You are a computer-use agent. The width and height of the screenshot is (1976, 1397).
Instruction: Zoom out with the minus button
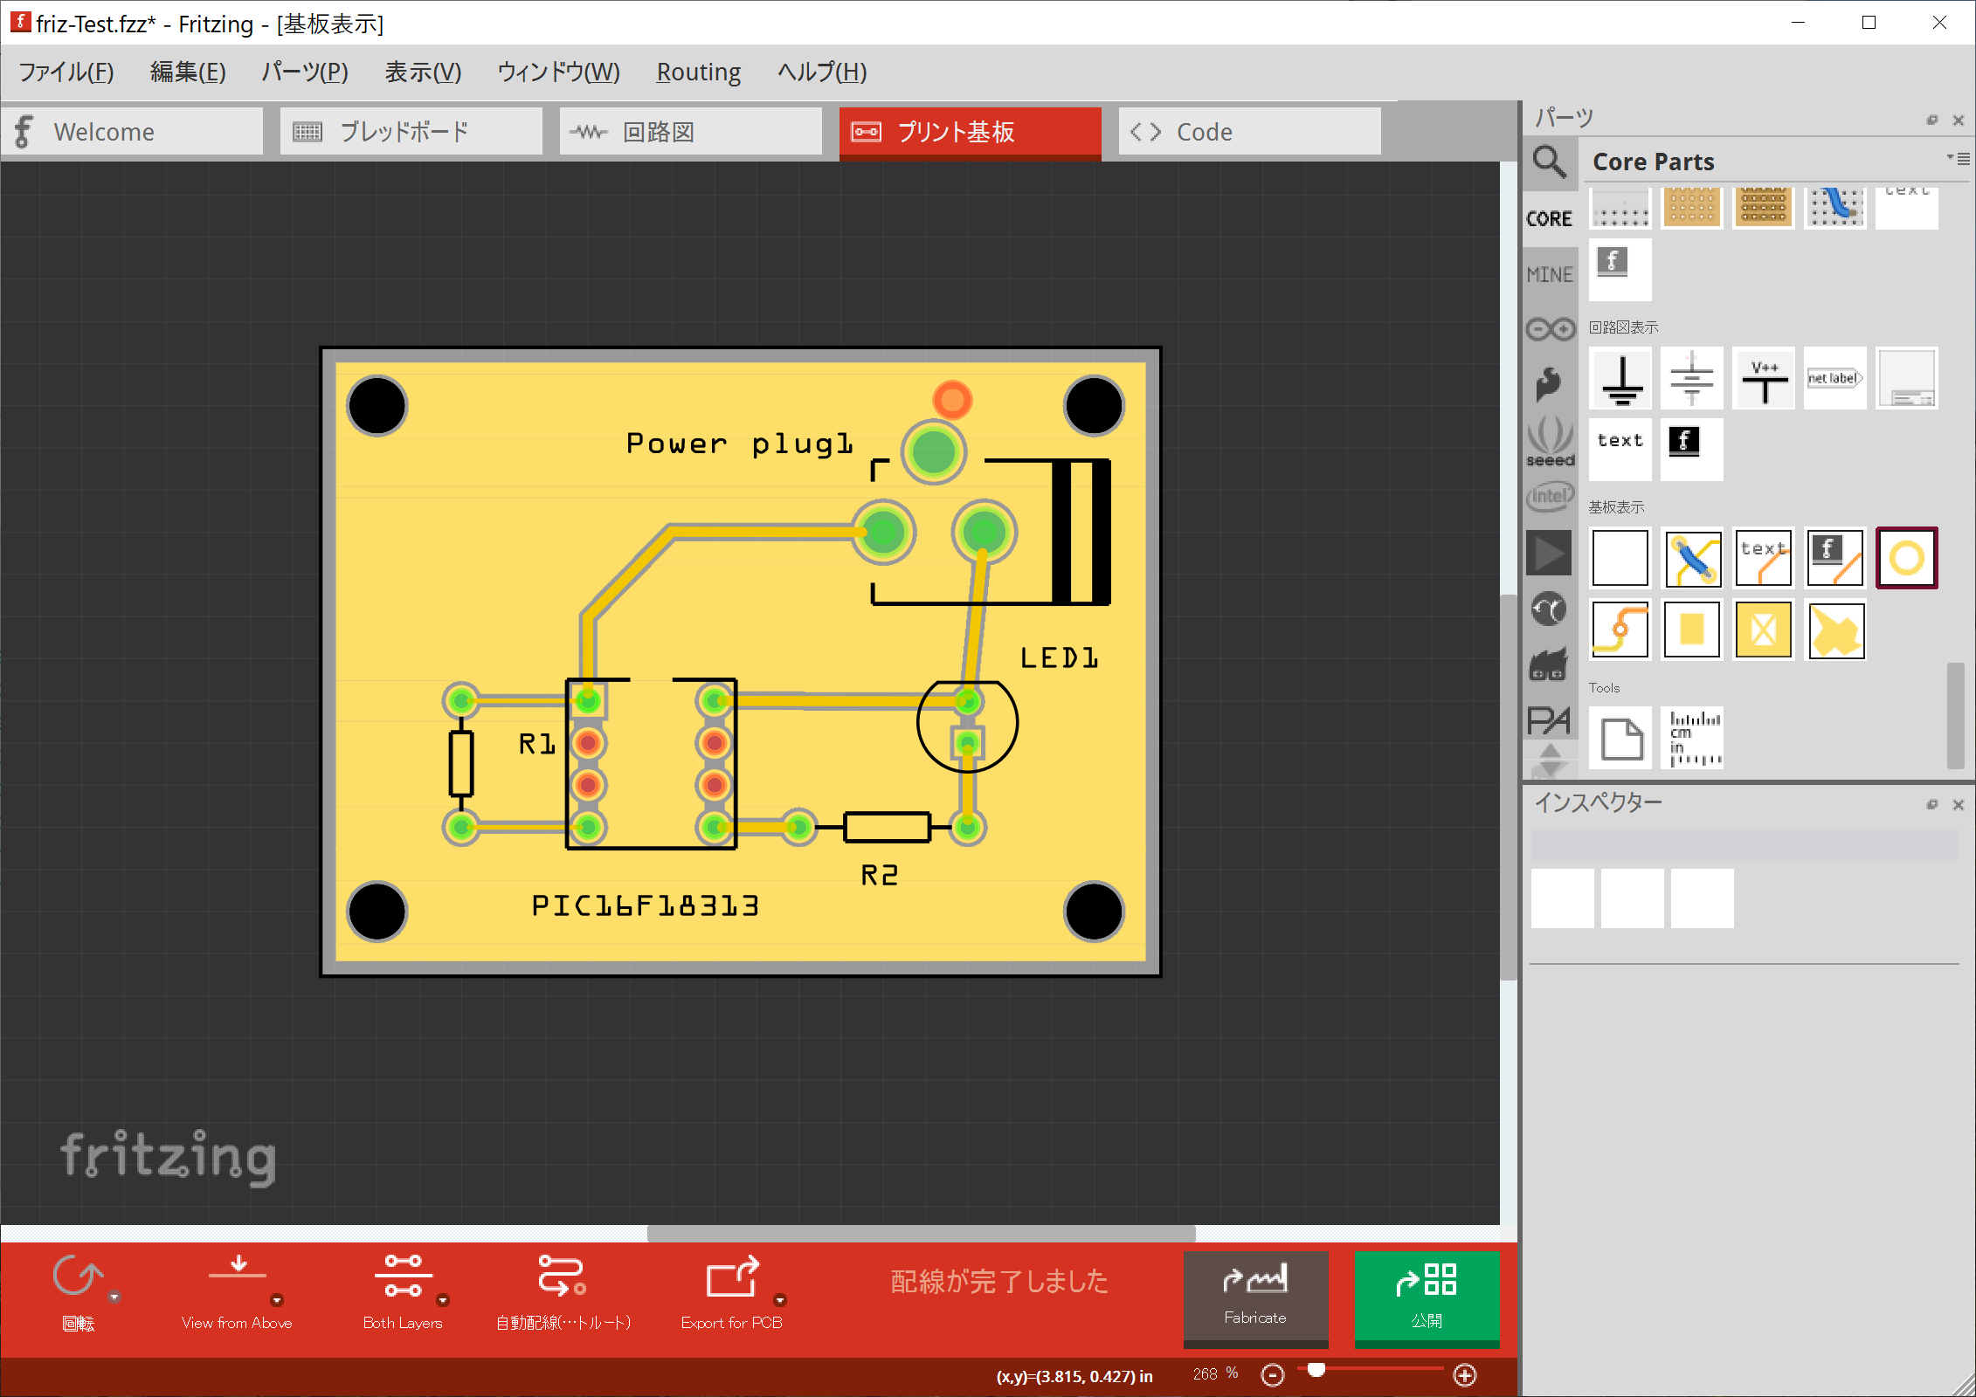[x=1273, y=1375]
